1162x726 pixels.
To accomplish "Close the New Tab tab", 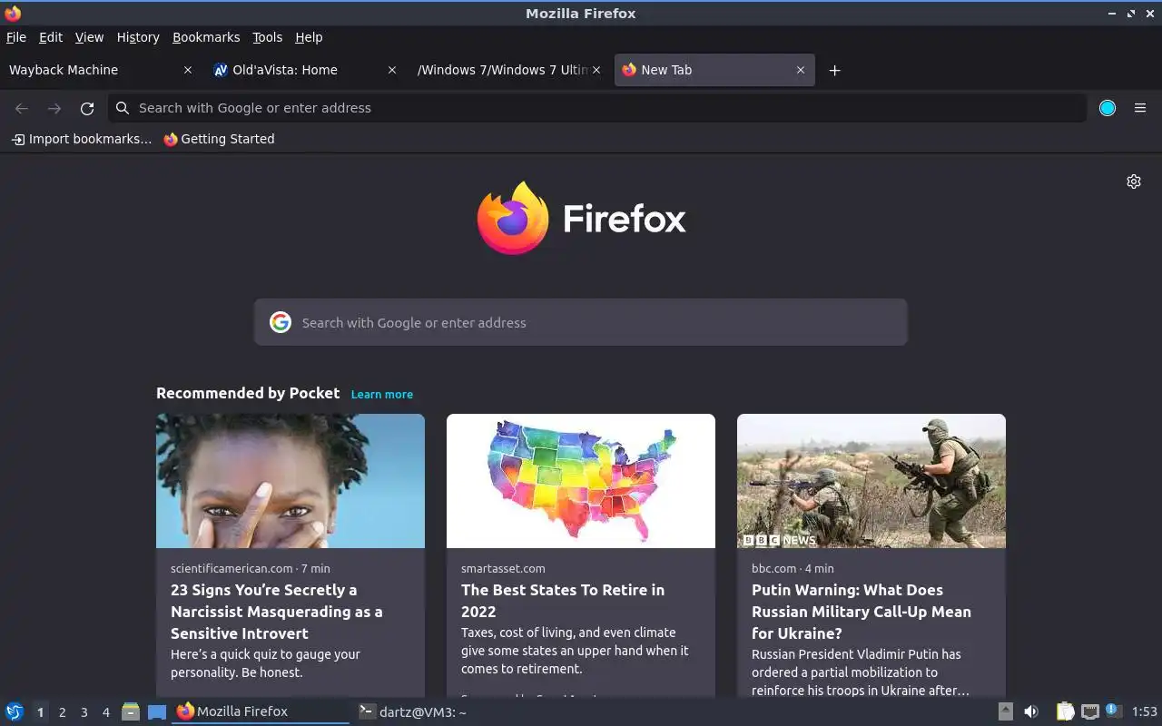I will (x=801, y=70).
